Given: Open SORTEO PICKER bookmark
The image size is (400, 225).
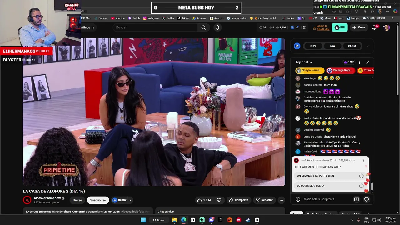Looking at the screenshot, I should pyautogui.click(x=374, y=18).
